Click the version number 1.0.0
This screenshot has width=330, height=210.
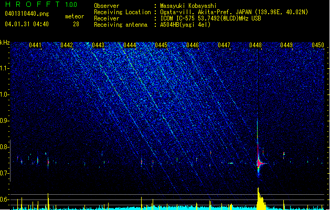[71, 4]
